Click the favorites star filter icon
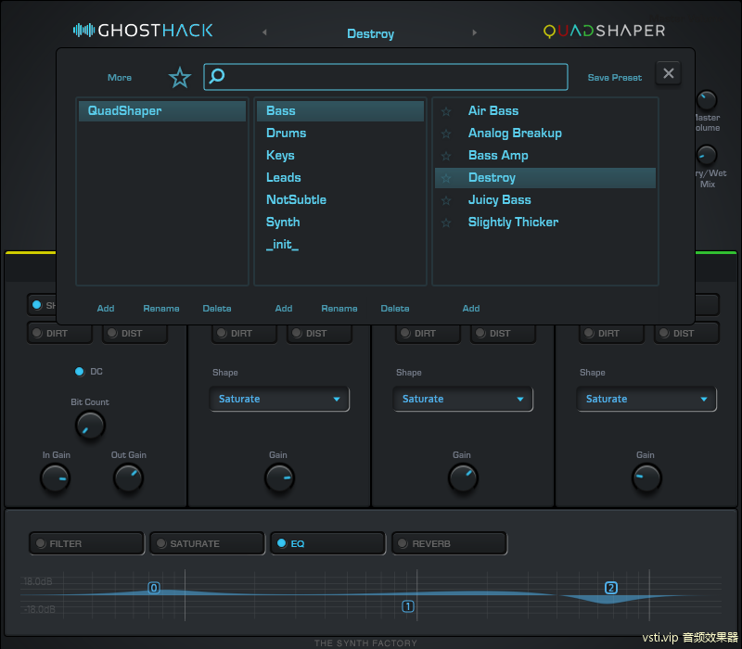Viewport: 742px width, 649px height. click(x=179, y=78)
